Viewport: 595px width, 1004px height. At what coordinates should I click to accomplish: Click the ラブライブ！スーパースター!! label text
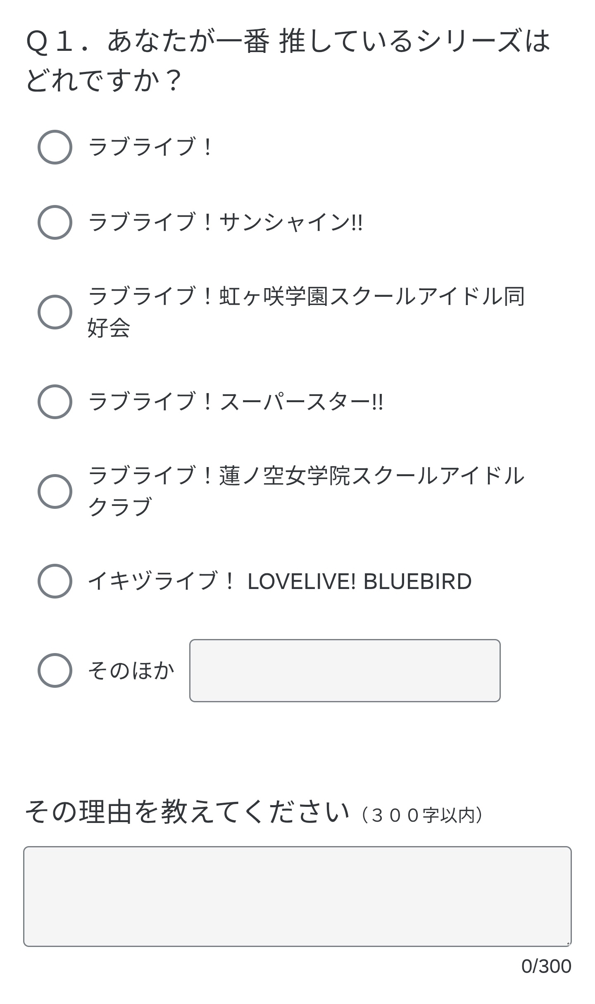click(236, 402)
